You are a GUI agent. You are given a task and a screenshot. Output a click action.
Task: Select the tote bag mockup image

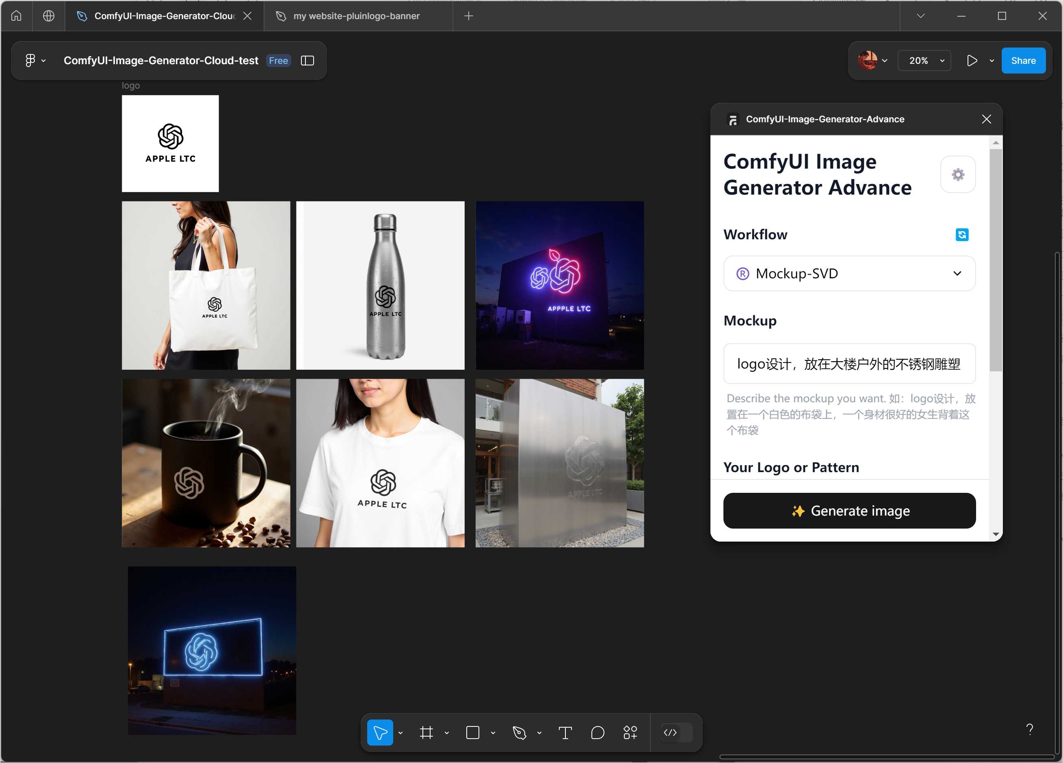(206, 286)
